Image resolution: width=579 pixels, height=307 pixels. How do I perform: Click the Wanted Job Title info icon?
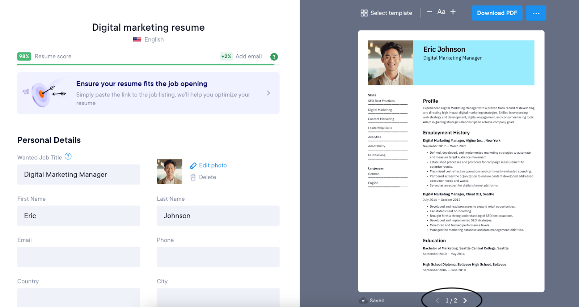click(68, 157)
